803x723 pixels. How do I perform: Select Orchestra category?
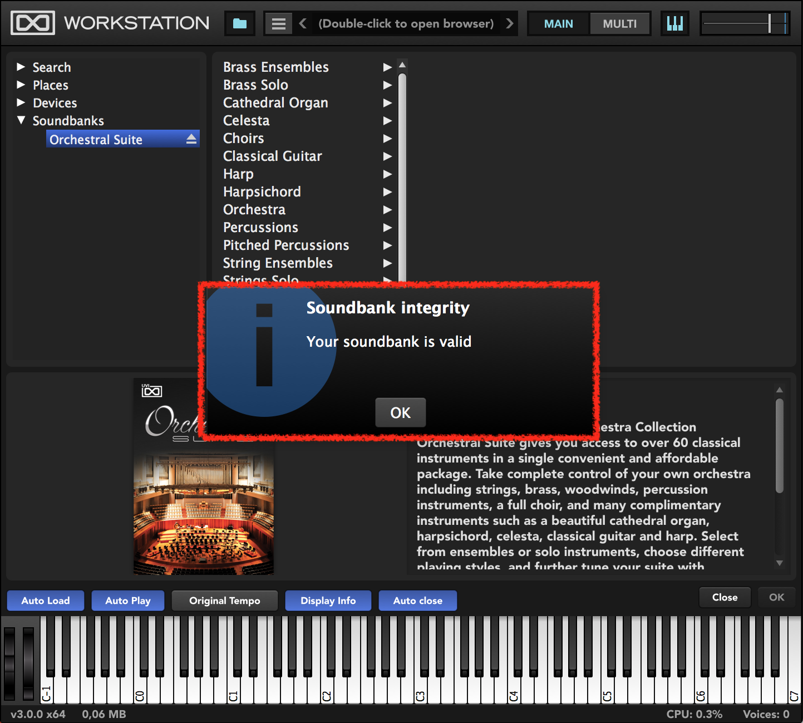(x=308, y=210)
